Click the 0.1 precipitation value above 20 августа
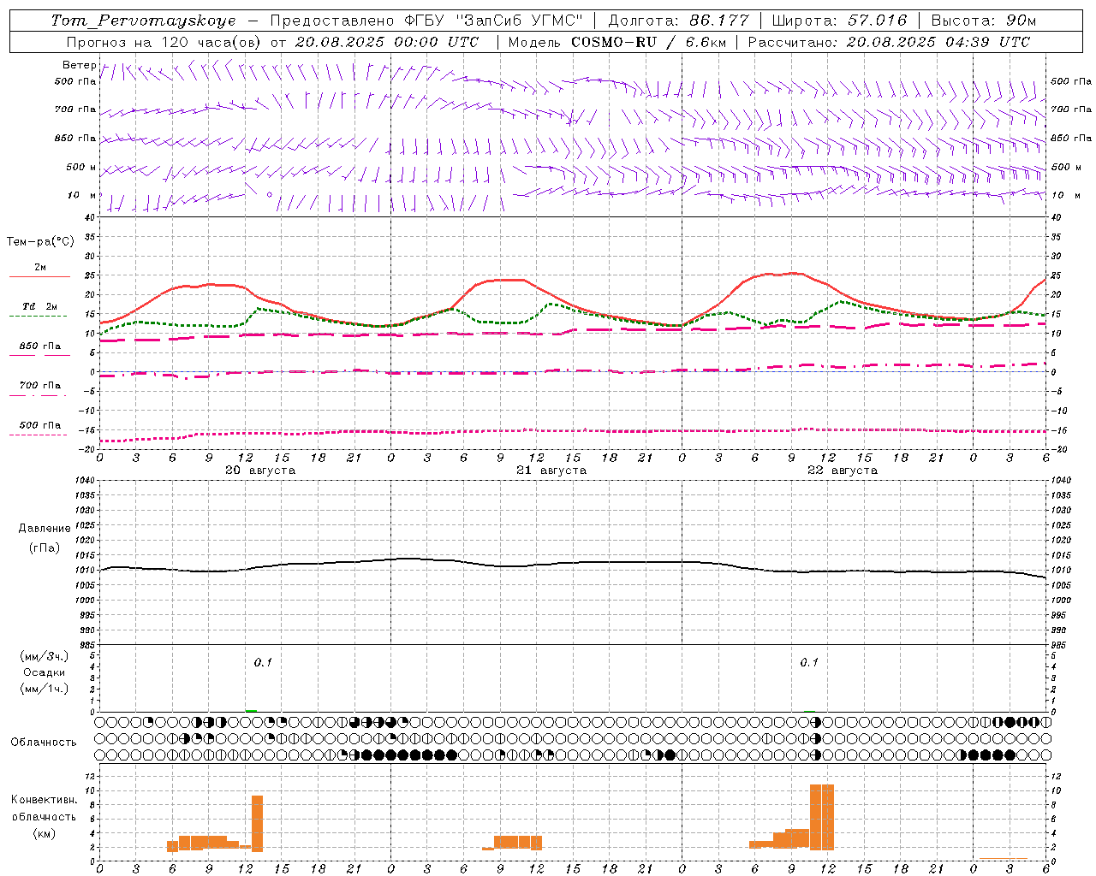This screenshot has height=876, width=1096. click(263, 662)
